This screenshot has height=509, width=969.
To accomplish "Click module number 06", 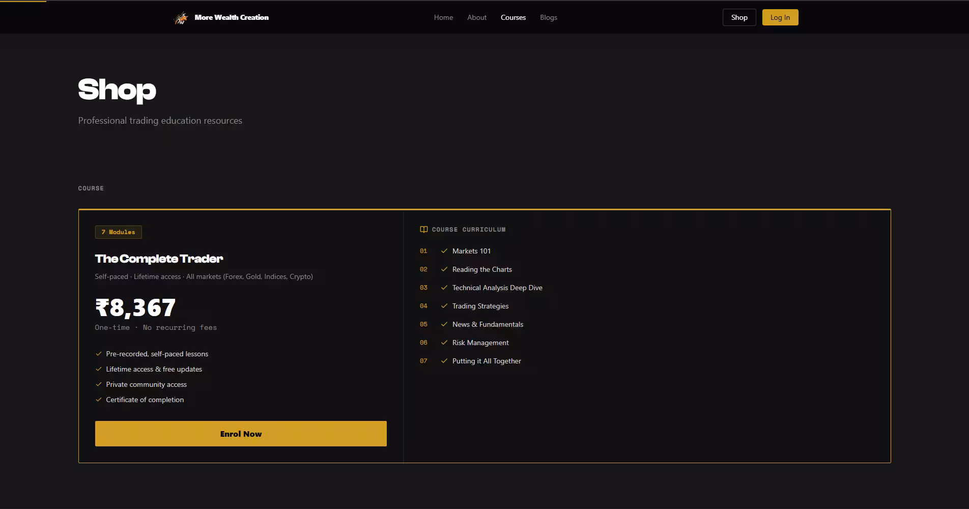I will pyautogui.click(x=423, y=343).
